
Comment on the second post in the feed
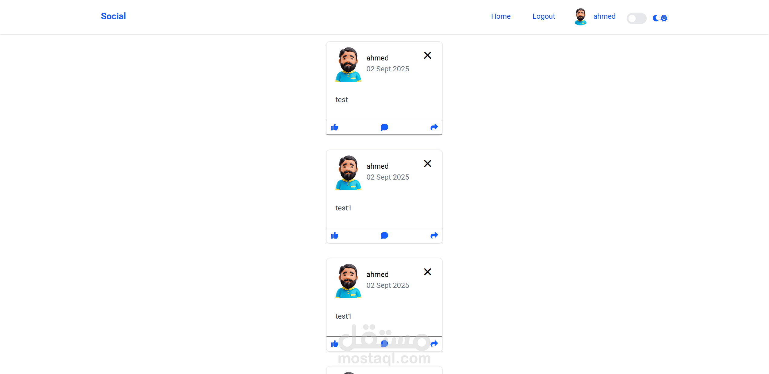(384, 236)
